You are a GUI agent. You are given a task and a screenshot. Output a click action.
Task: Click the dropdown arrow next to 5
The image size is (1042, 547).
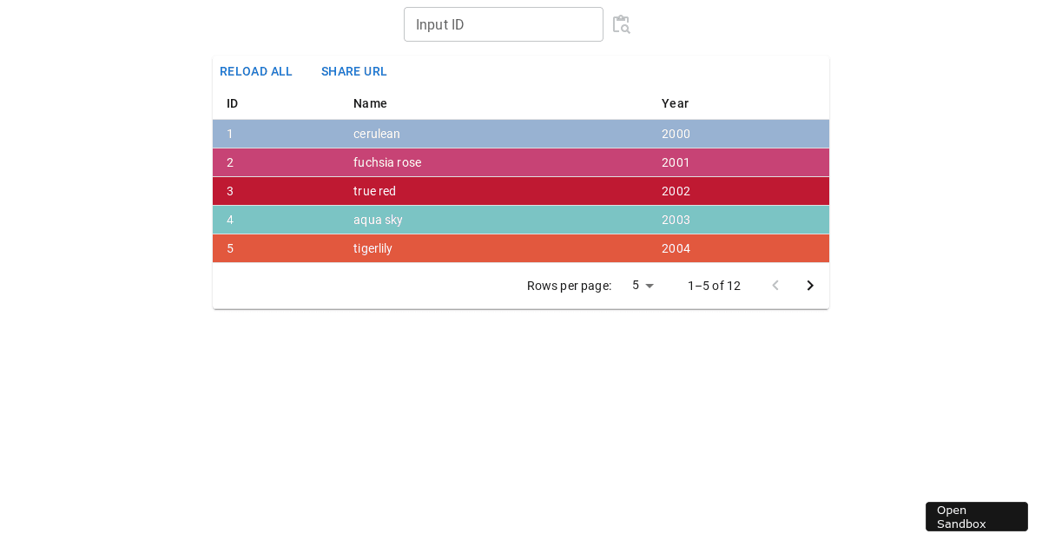(x=650, y=285)
